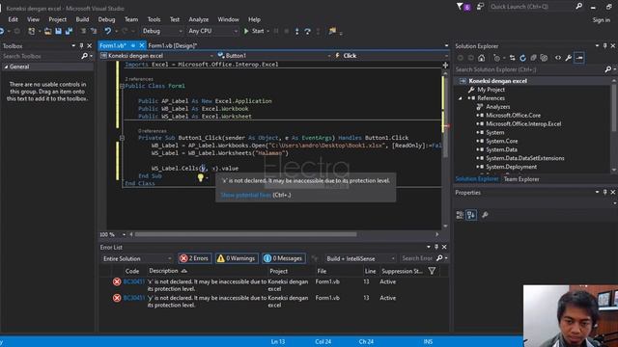Click the Save toolbar icon
Viewport: 618px width, 347px height.
pyautogui.click(x=58, y=31)
